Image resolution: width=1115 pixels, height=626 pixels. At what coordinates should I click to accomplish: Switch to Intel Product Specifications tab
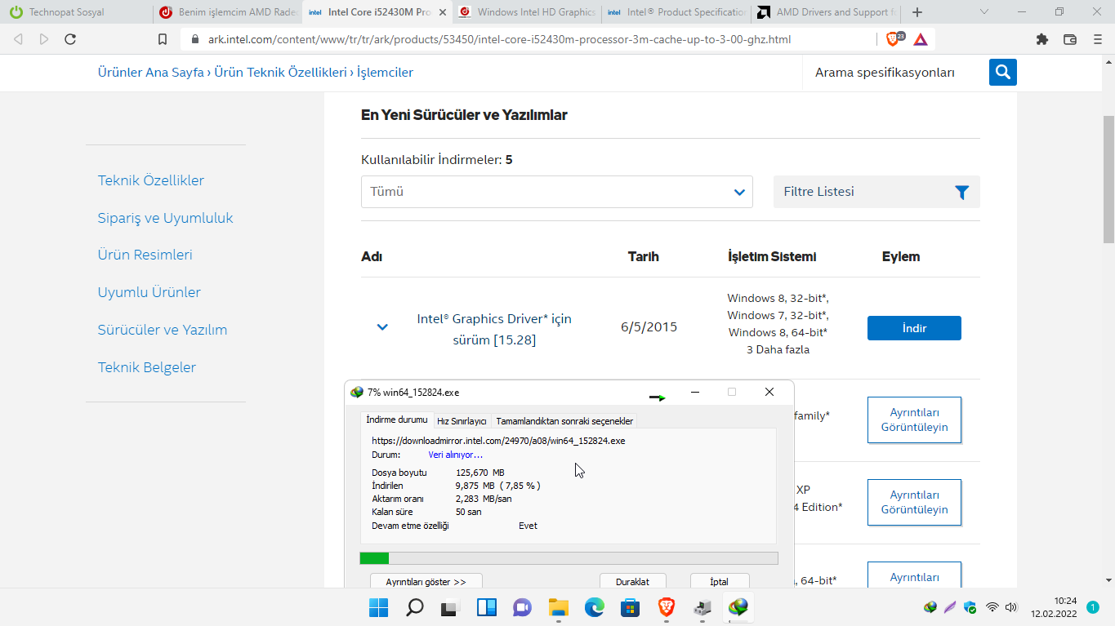[x=676, y=12]
